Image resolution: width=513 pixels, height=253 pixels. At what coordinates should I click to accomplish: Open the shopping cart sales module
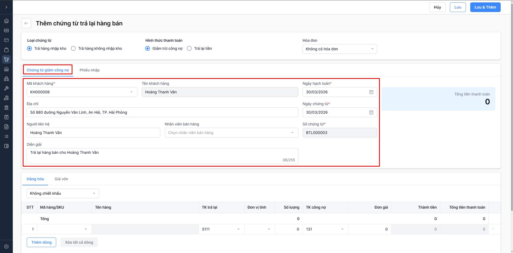pos(6,59)
